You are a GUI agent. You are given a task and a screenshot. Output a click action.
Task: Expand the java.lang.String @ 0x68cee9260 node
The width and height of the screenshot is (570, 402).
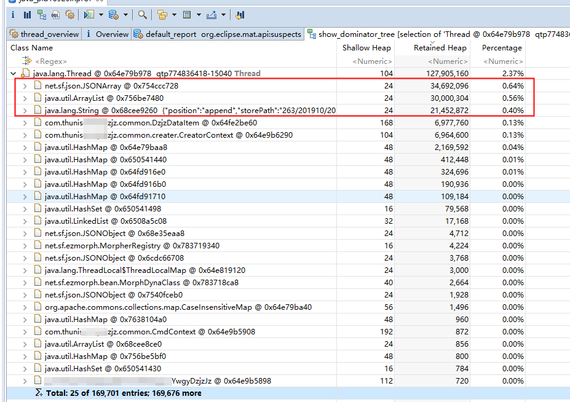25,111
